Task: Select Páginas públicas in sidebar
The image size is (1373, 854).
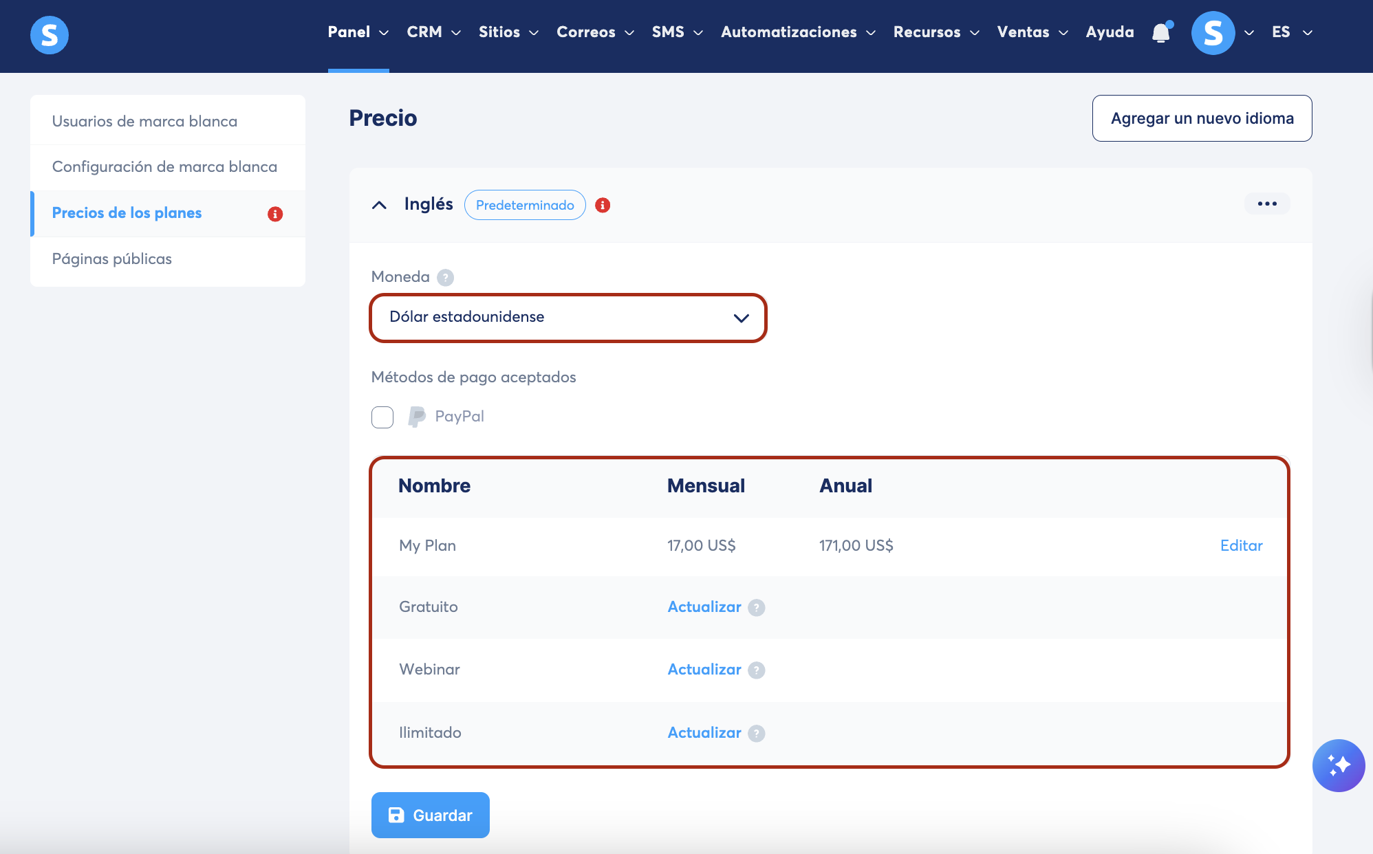Action: [x=112, y=259]
